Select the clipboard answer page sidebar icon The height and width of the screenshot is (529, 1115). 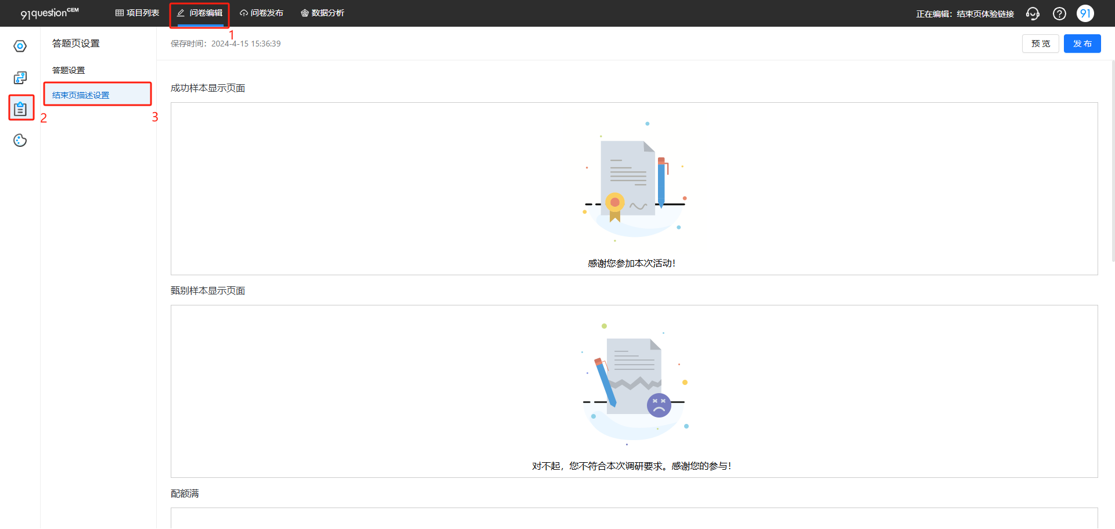coord(20,109)
